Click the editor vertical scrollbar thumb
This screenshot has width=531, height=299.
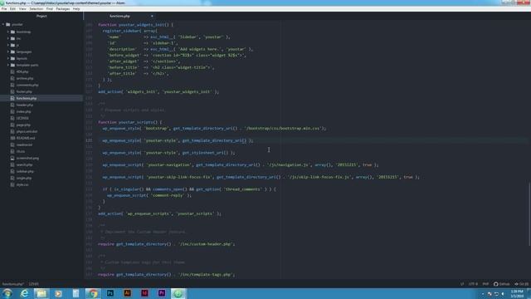click(529, 213)
